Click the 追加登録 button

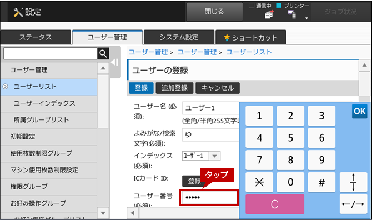pyautogui.click(x=174, y=88)
